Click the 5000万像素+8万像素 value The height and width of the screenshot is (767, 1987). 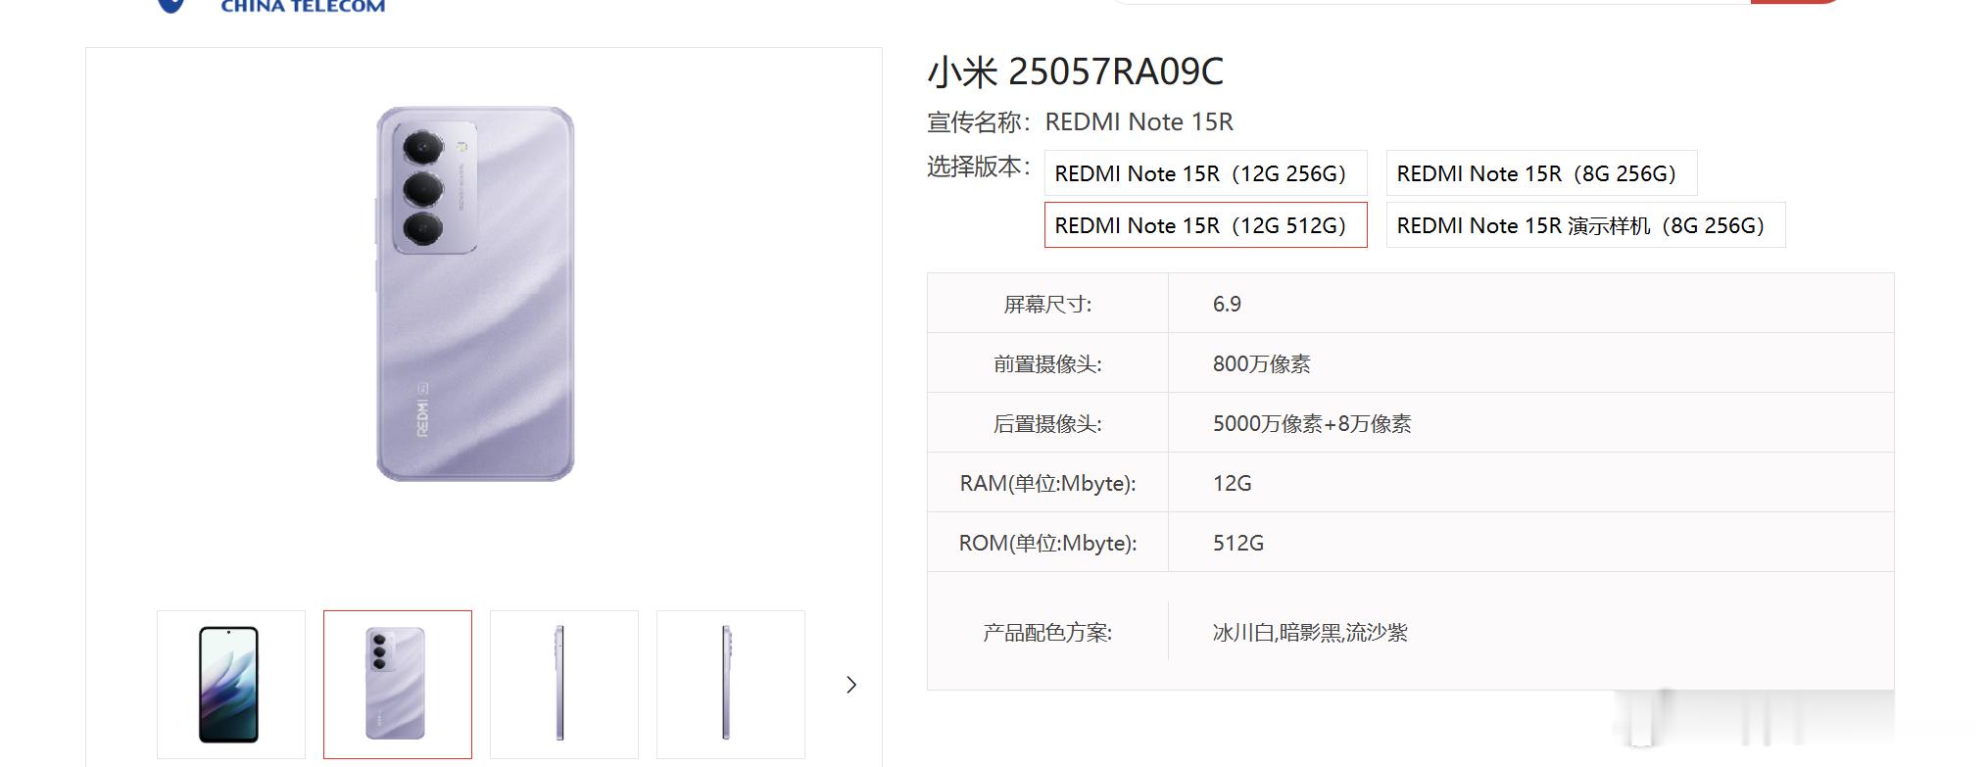(x=1312, y=423)
